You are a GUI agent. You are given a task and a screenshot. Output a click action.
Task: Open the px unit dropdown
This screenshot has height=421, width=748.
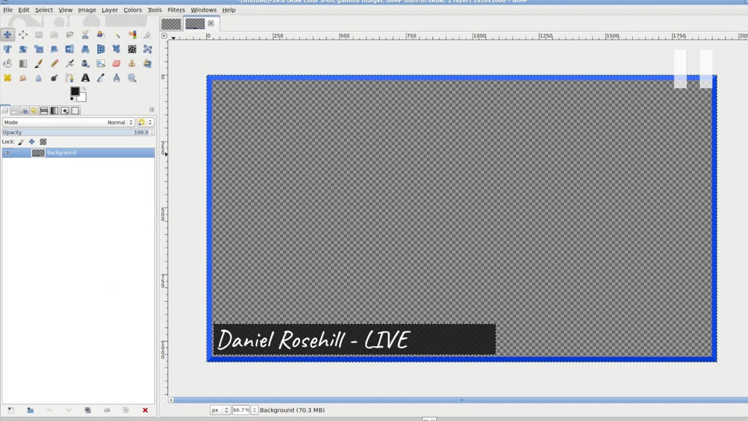coord(220,410)
